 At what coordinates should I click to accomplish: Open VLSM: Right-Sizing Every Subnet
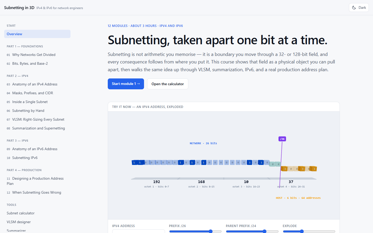[37, 119]
